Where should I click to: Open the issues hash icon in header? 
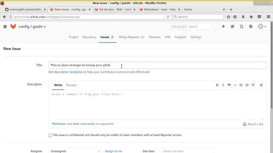coord(232,26)
